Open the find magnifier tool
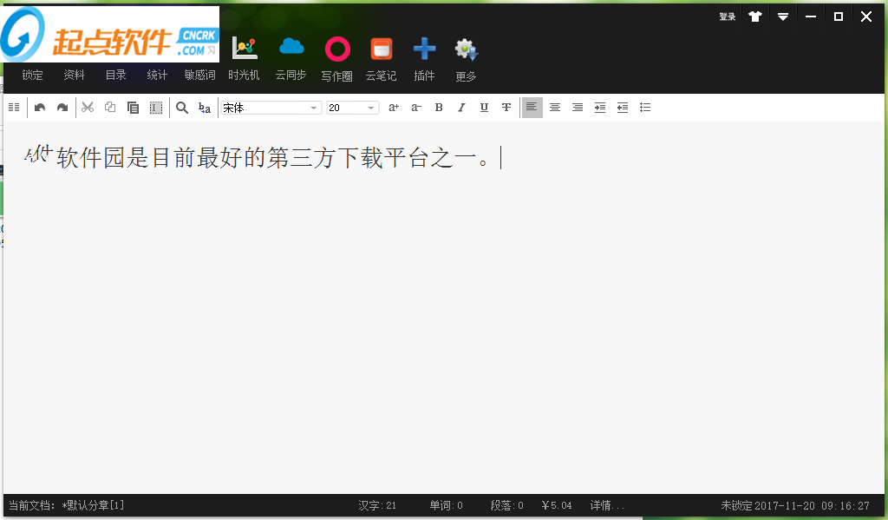888x520 pixels. [x=182, y=108]
